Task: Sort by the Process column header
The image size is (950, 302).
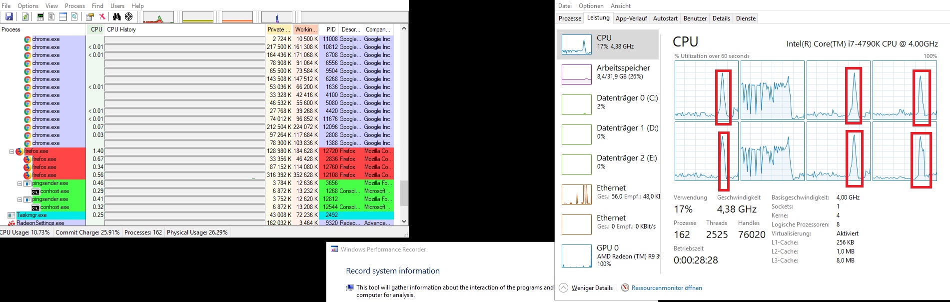Action: (43, 29)
